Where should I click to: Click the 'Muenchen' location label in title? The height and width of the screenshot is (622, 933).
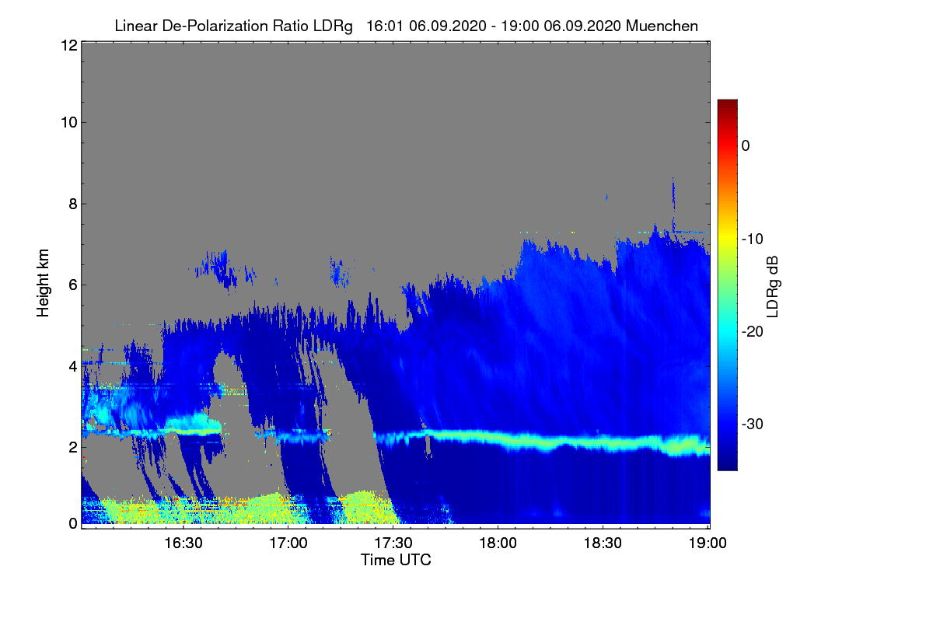click(661, 26)
